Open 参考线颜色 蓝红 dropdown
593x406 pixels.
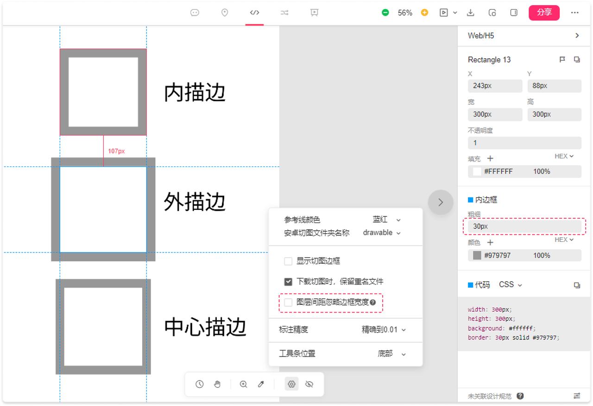coord(387,220)
